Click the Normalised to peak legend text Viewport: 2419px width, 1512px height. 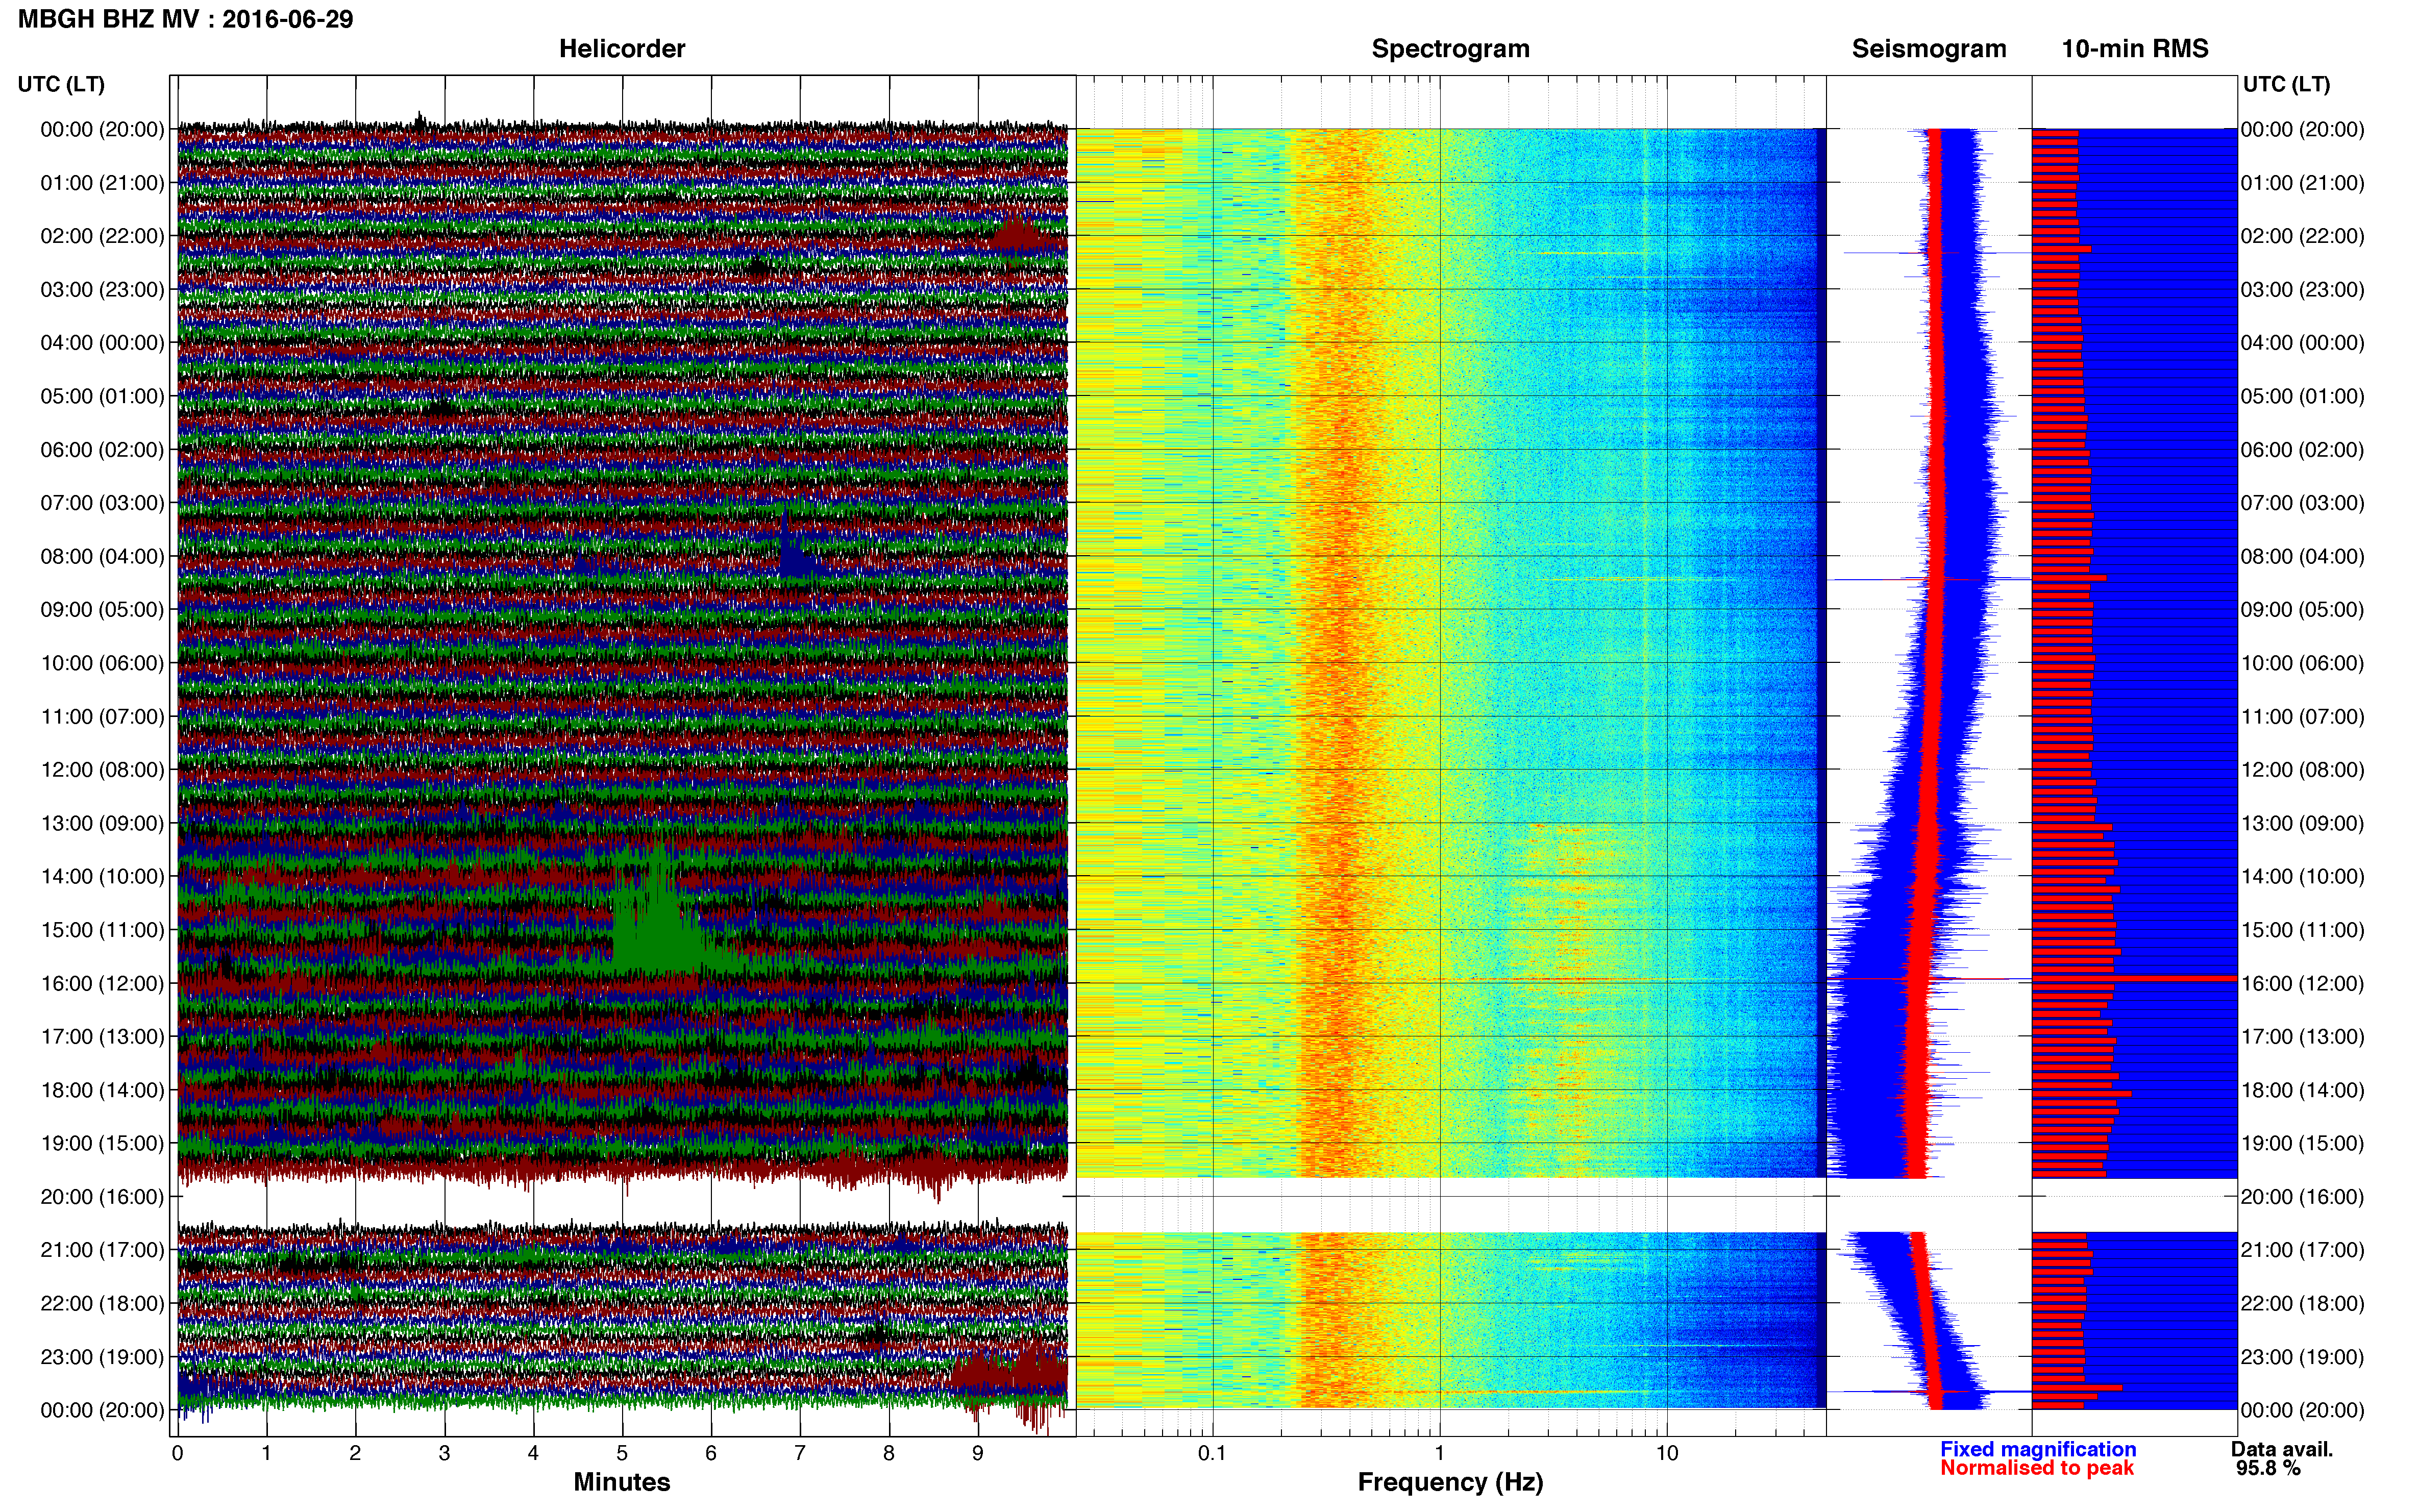coord(2037,1468)
